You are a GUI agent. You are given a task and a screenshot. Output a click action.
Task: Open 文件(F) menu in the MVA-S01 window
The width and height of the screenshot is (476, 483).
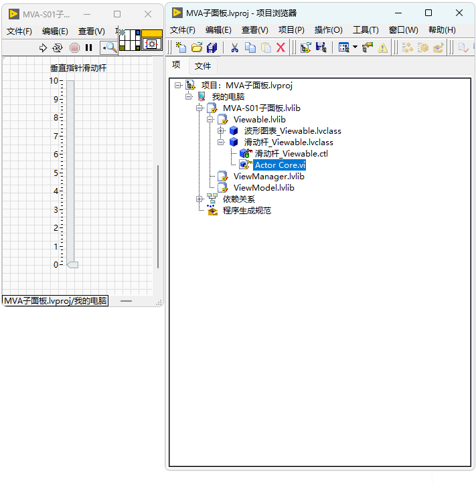(x=19, y=31)
